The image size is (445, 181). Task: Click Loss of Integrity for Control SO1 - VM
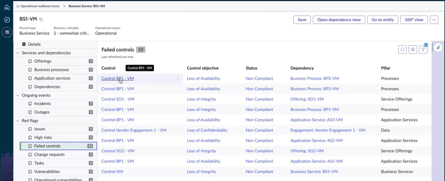pos(201,99)
